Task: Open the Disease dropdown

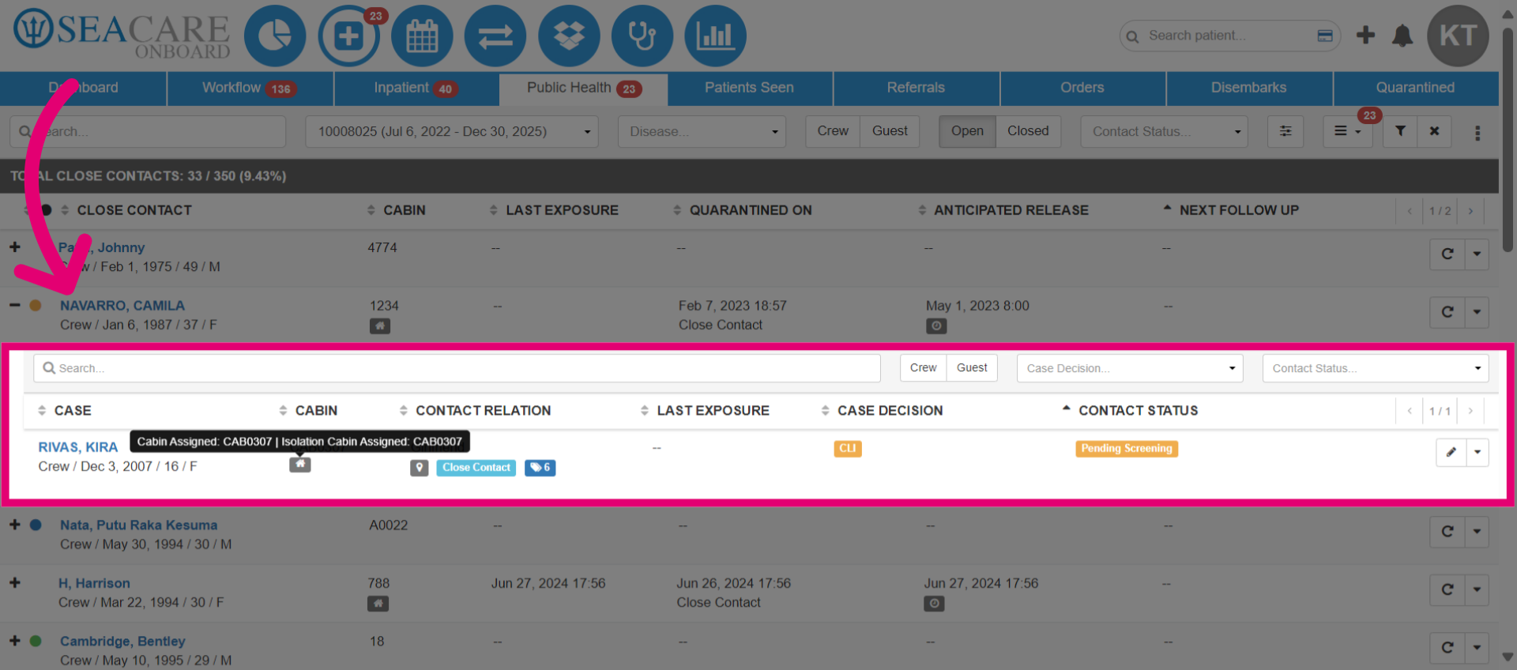Action: point(702,131)
